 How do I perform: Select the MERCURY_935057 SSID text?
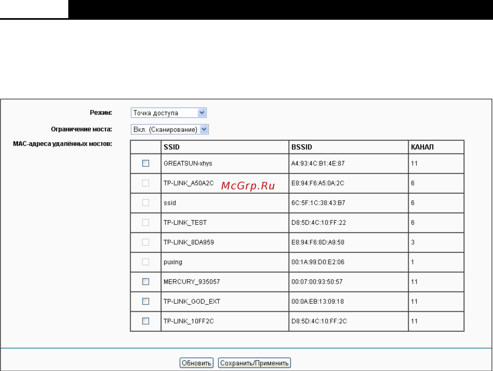click(x=192, y=282)
